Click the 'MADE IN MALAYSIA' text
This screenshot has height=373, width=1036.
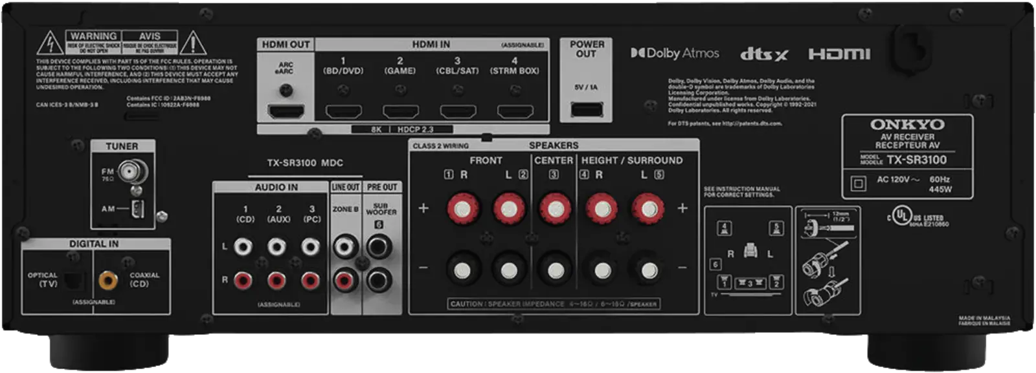pyautogui.click(x=984, y=318)
